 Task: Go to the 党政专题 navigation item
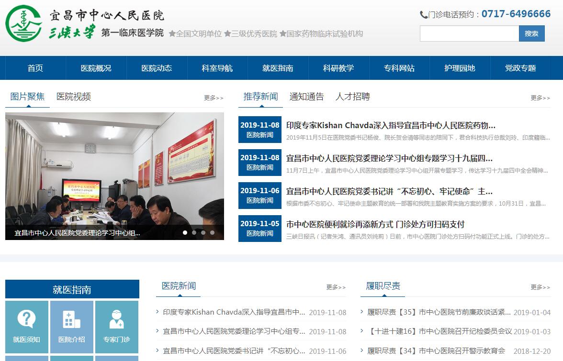[520, 68]
